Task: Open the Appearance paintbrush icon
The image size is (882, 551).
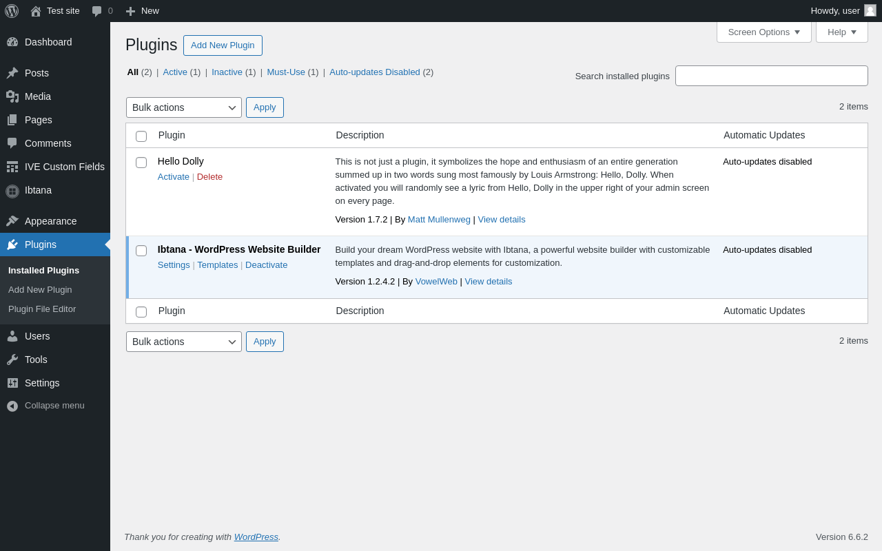Action: click(12, 221)
